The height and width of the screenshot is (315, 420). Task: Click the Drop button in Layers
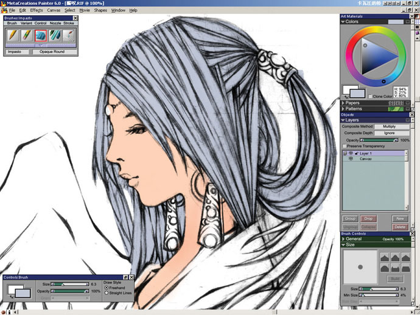coord(368,219)
